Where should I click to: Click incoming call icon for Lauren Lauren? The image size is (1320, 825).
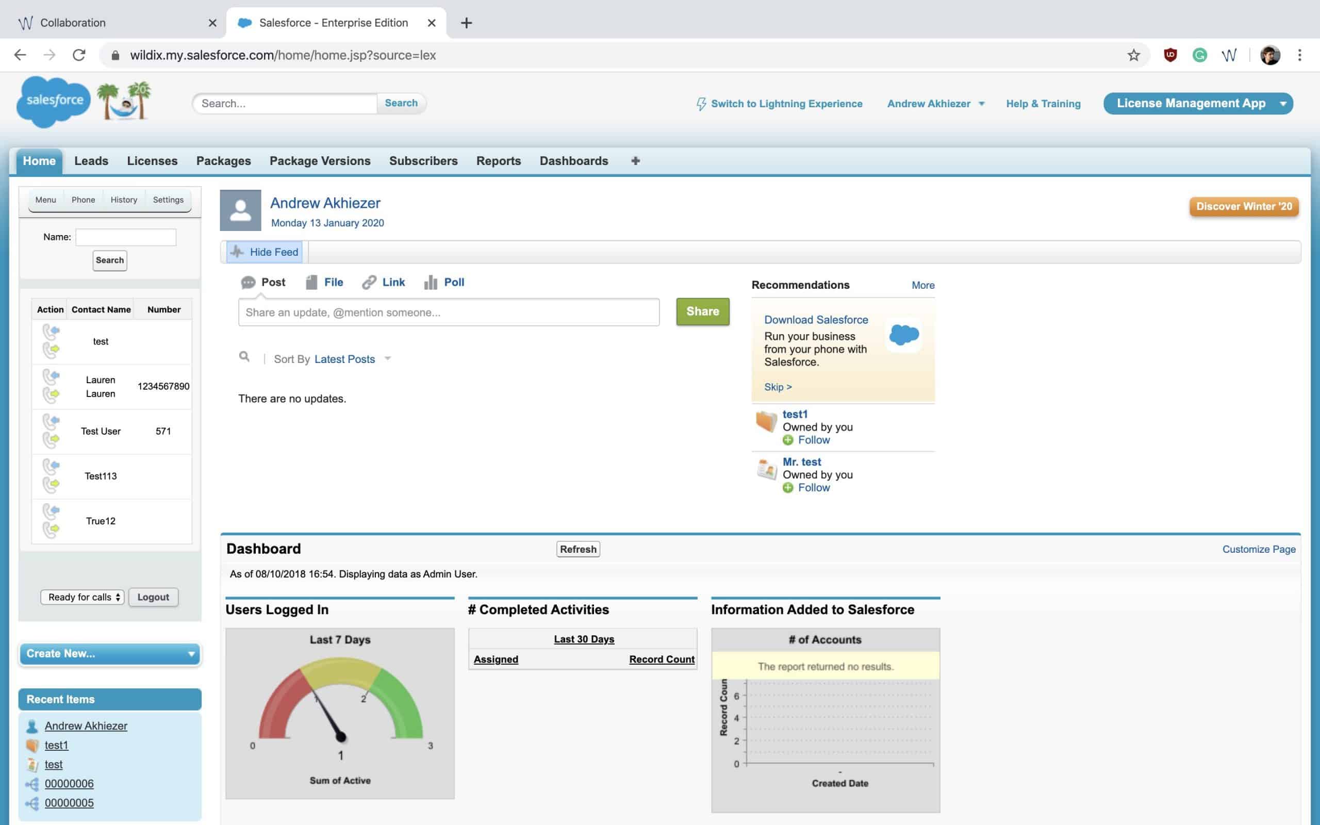[x=51, y=376]
